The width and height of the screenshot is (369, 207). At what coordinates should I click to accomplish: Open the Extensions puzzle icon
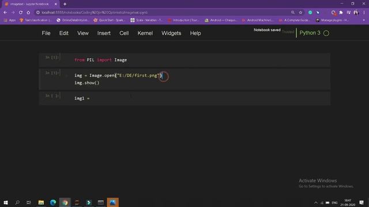(x=341, y=13)
